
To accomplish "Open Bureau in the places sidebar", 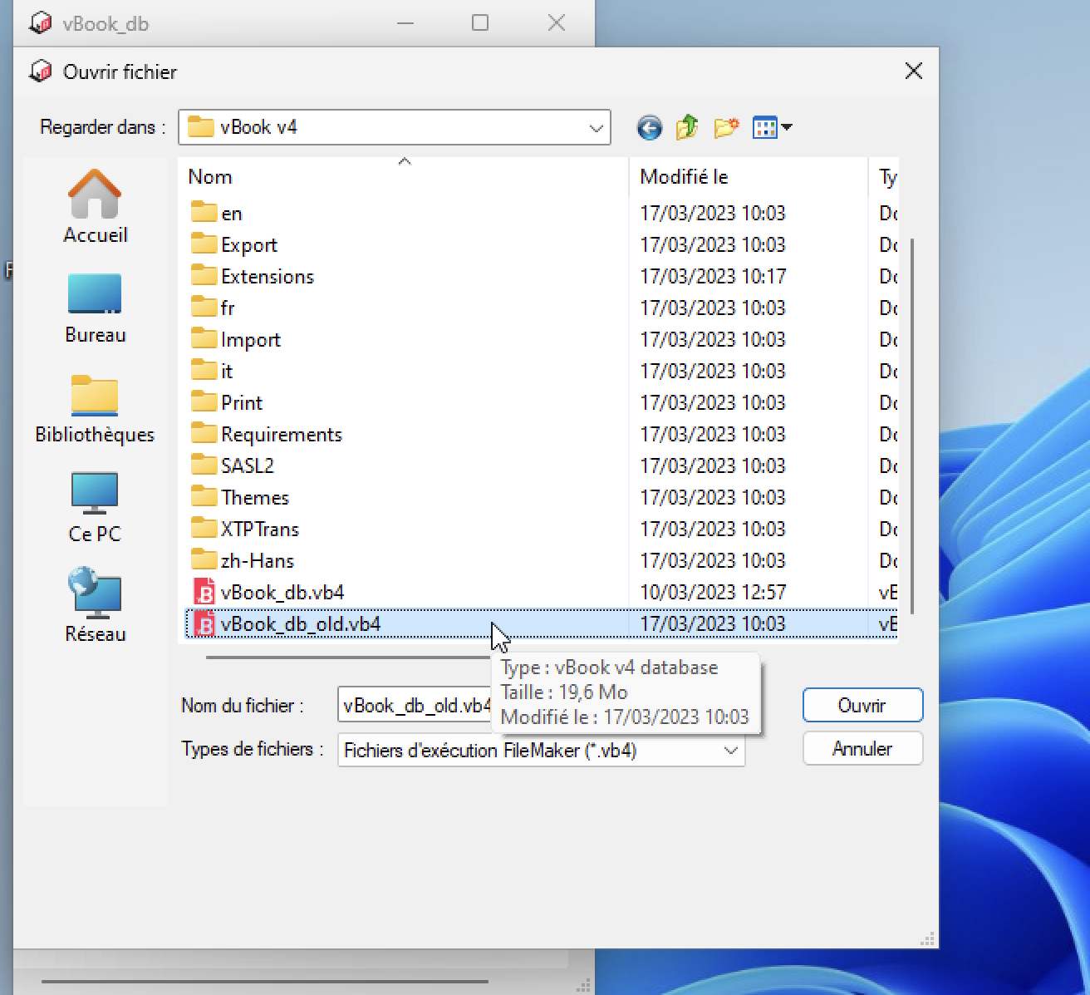I will pyautogui.click(x=95, y=308).
